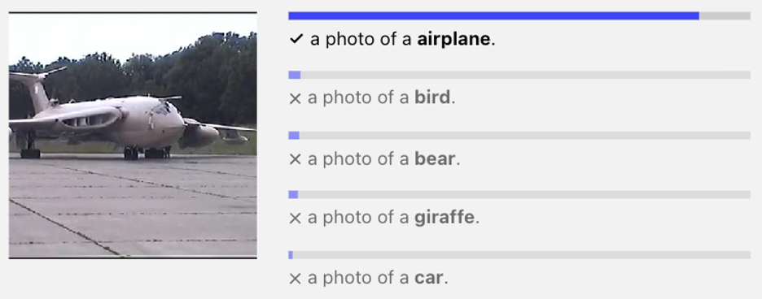Image resolution: width=762 pixels, height=299 pixels.
Task: Select the 'a photo of a airplane' label
Action: [x=403, y=39]
